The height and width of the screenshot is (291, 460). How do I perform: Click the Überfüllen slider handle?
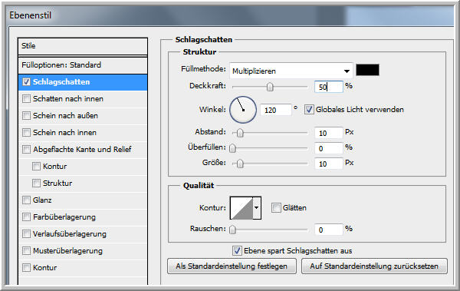pyautogui.click(x=232, y=148)
